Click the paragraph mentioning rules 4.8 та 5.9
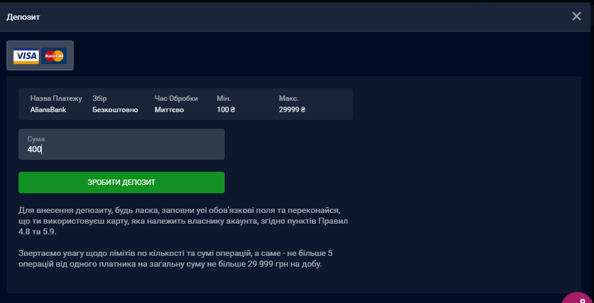This screenshot has width=594, height=303. 182,221
